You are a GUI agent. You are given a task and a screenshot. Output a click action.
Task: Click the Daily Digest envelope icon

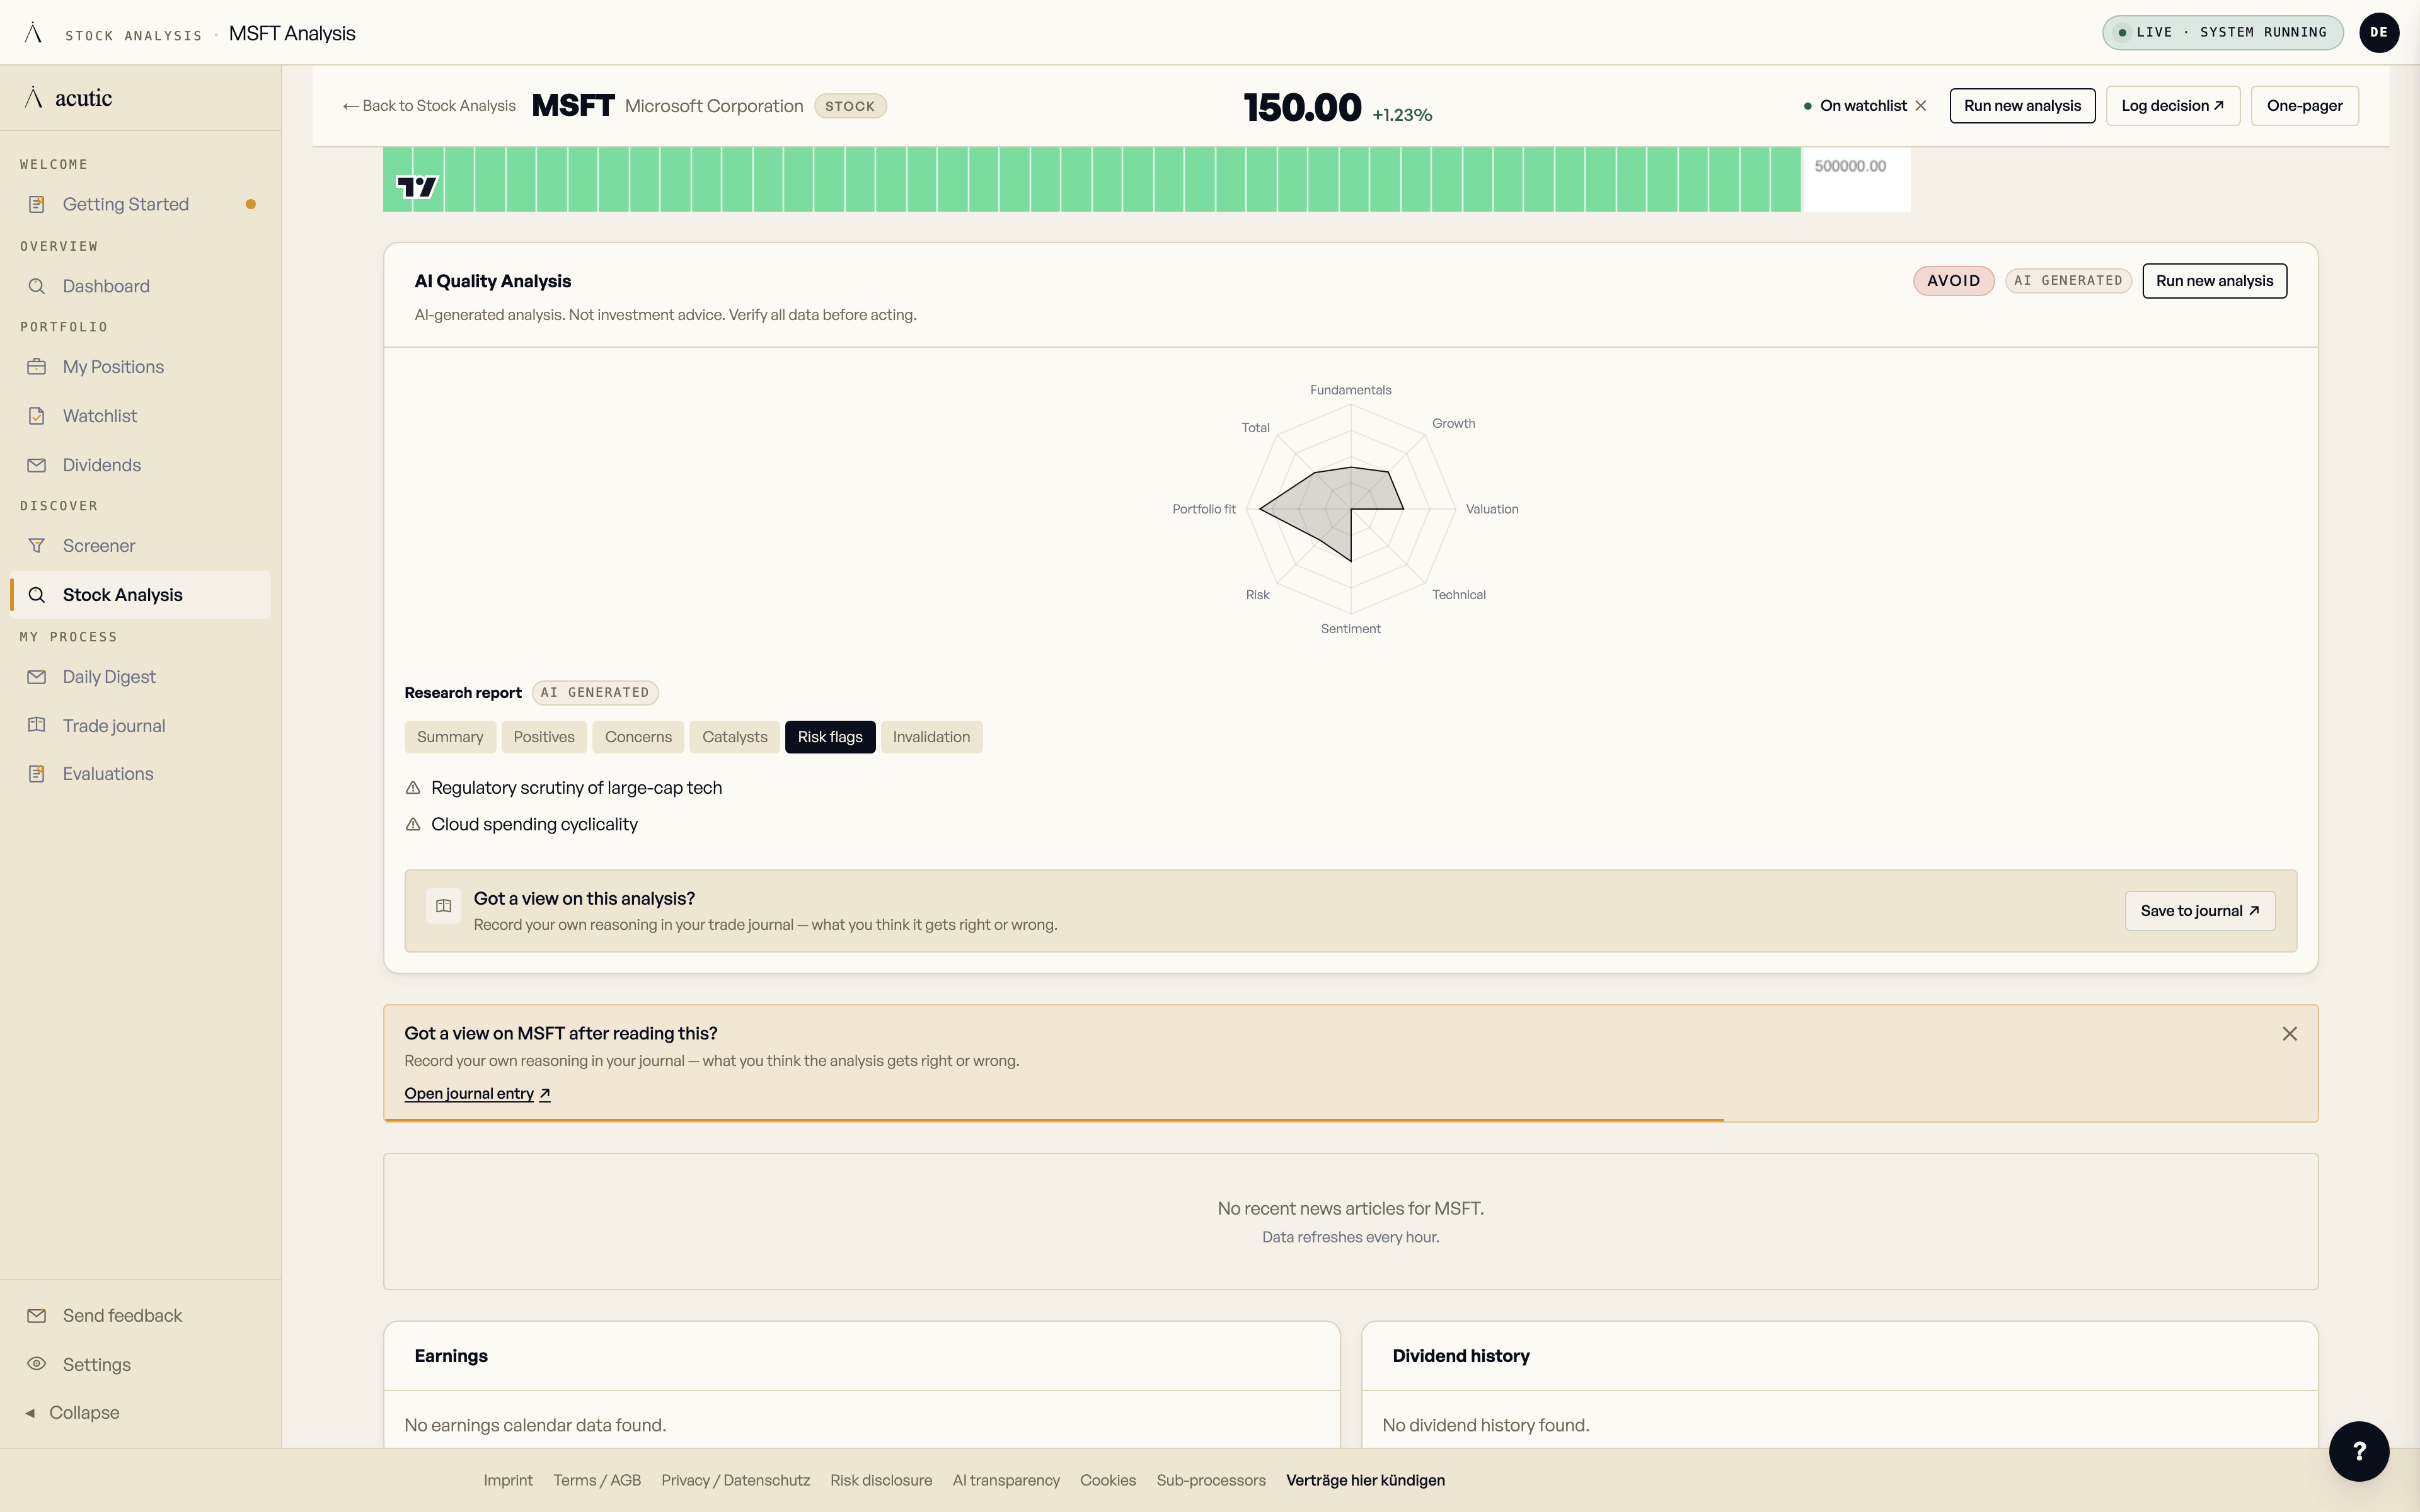point(37,677)
